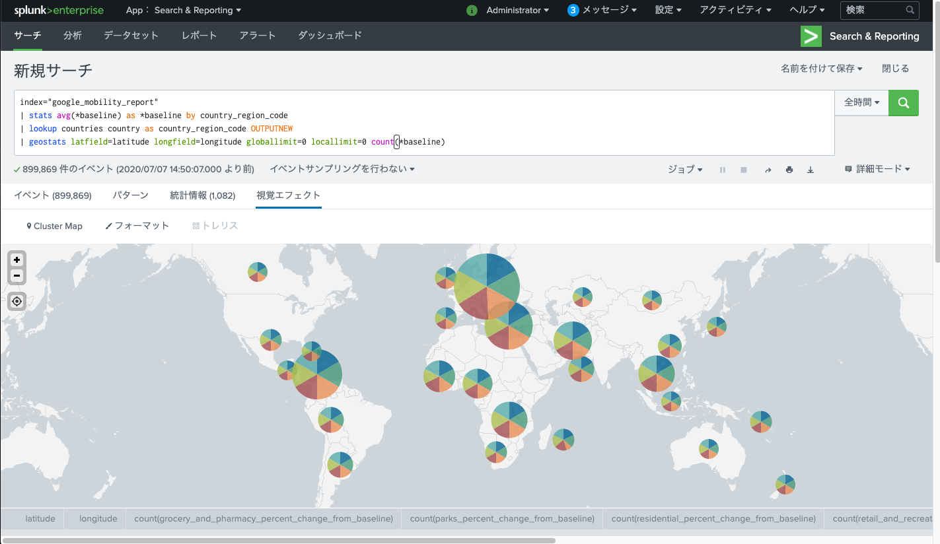The image size is (940, 544).
Task: Select the サーチ navigation tab
Action: tap(28, 36)
